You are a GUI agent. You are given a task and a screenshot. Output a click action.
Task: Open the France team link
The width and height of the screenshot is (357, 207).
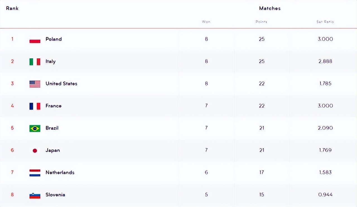54,106
